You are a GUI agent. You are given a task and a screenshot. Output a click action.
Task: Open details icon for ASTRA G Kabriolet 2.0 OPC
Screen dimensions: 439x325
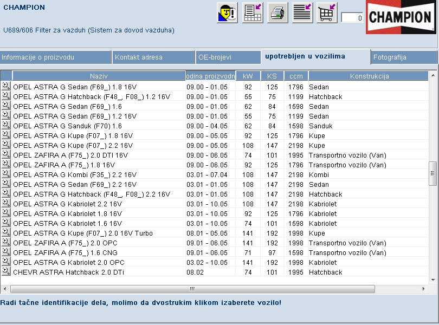click(x=6, y=262)
